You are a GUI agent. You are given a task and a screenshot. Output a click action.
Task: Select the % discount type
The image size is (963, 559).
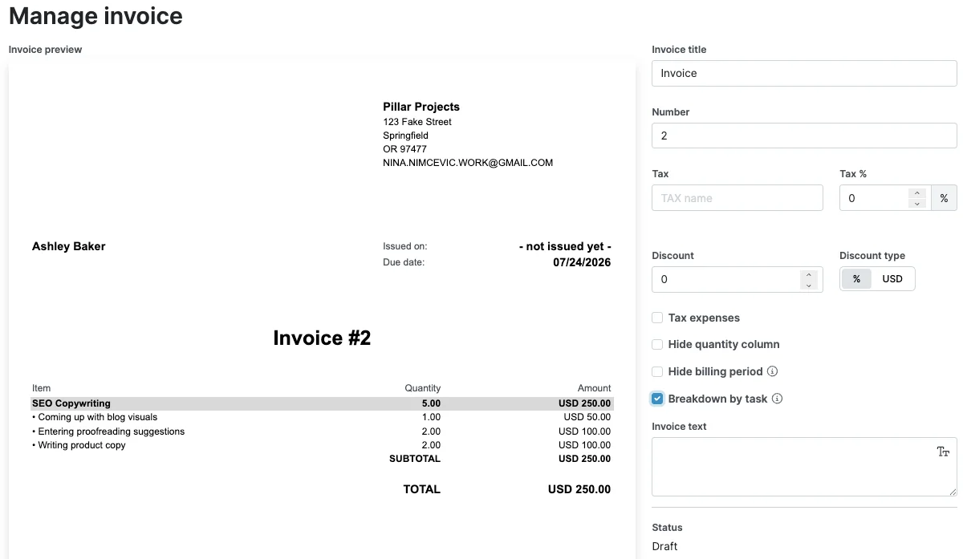click(x=856, y=279)
